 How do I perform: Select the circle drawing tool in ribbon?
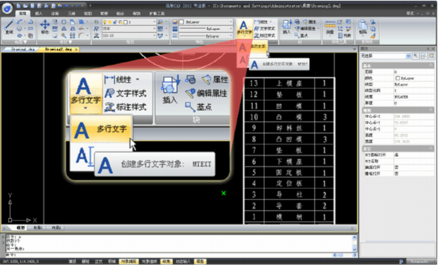(19, 29)
